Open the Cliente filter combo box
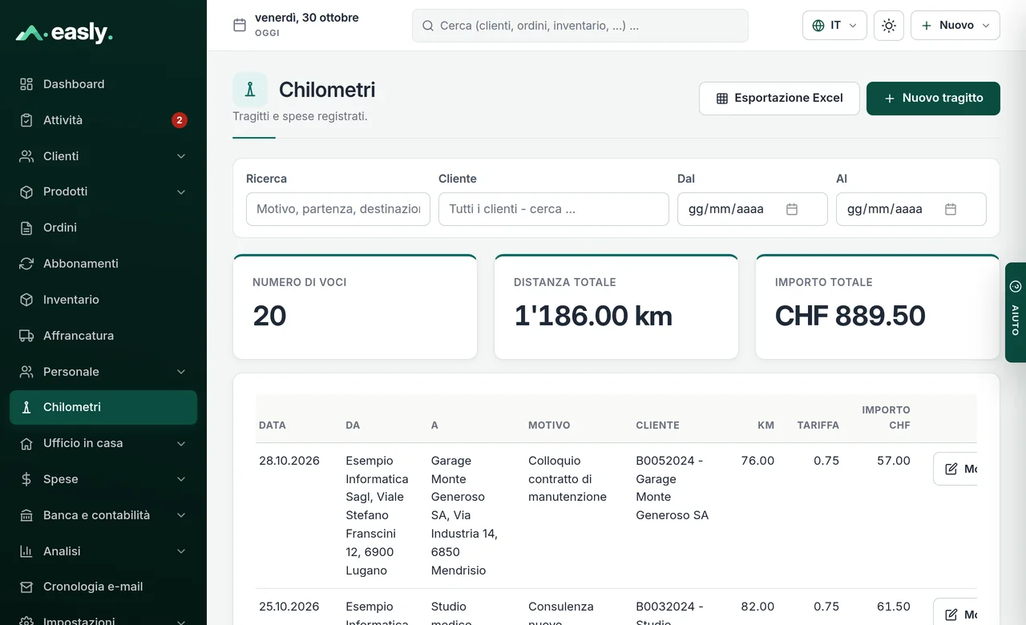The width and height of the screenshot is (1026, 625). click(554, 209)
